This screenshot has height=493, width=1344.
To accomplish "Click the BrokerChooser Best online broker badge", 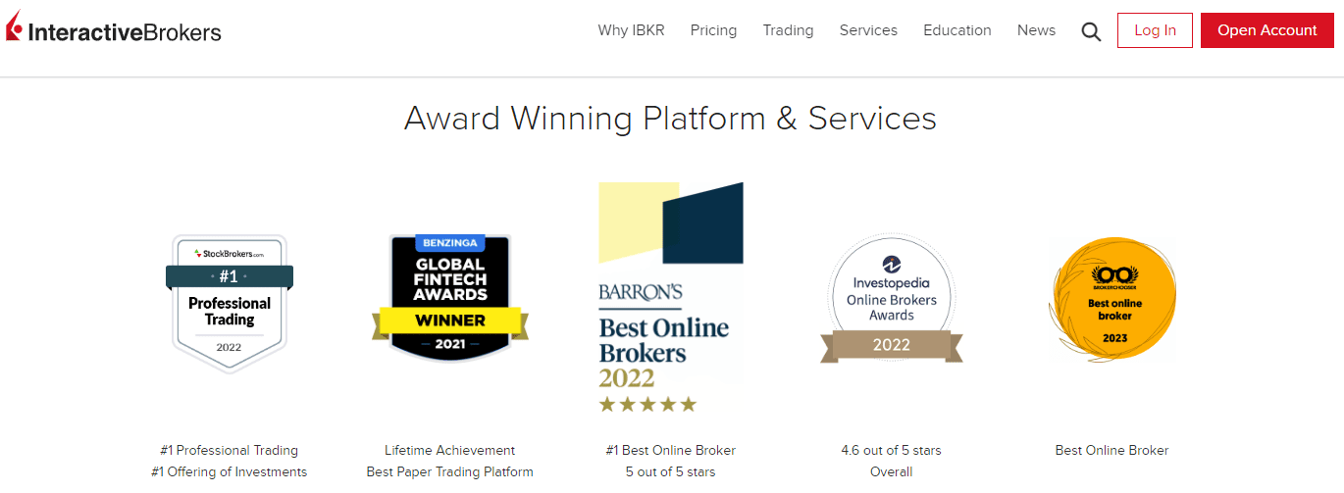I will [1112, 299].
